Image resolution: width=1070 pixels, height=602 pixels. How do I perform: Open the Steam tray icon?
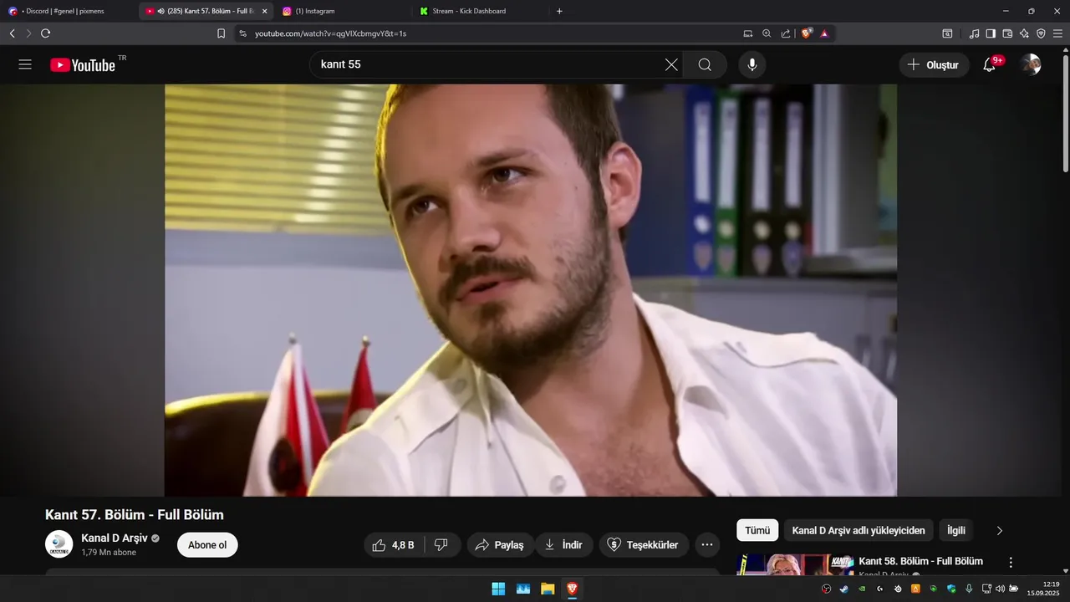(x=844, y=589)
